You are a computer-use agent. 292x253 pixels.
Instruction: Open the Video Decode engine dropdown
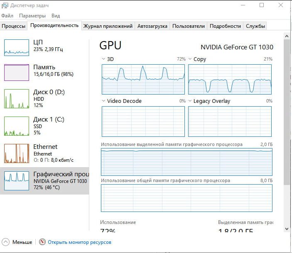click(x=103, y=101)
